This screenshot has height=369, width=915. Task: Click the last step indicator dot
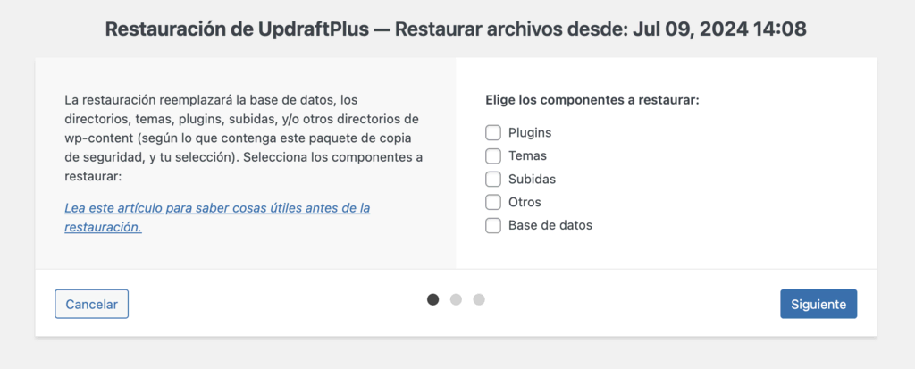[479, 299]
